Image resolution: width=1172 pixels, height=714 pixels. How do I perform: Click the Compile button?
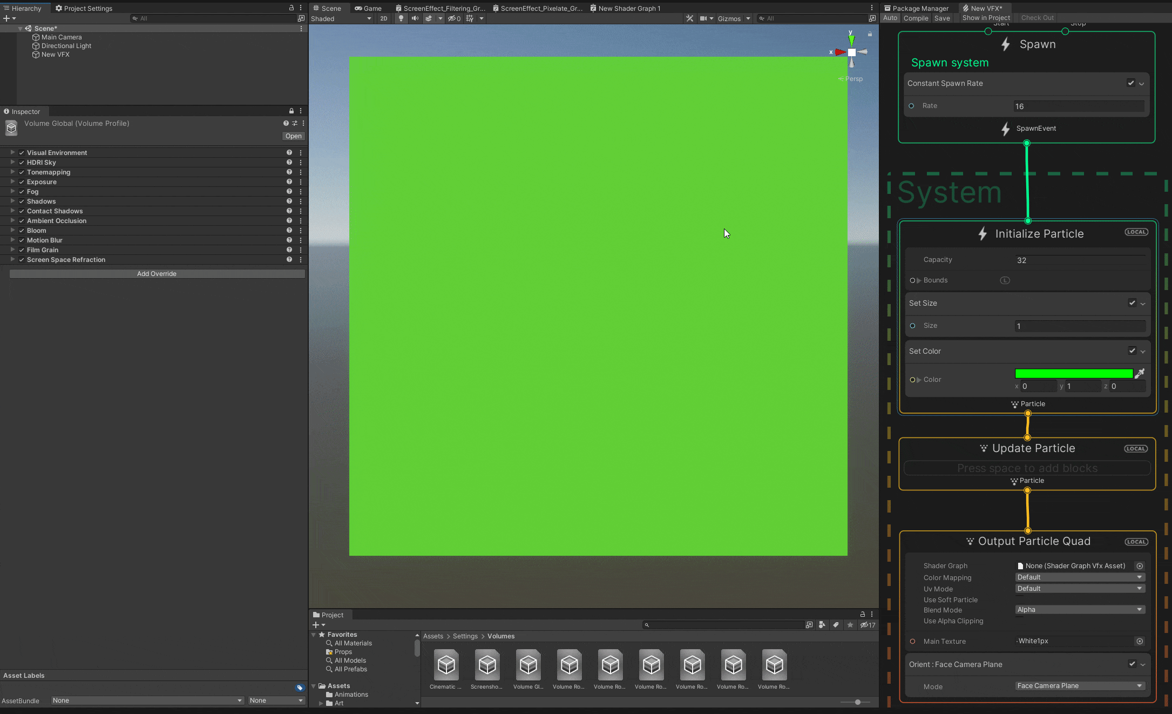click(916, 18)
